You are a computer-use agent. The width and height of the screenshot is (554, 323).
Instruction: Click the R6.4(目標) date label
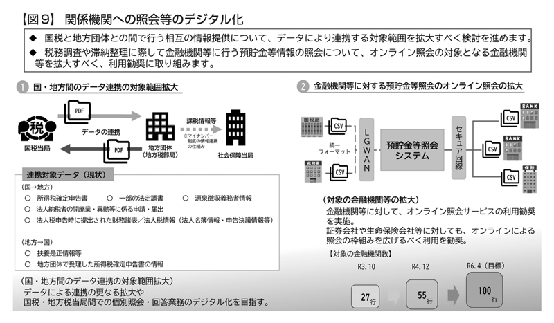[x=485, y=266]
